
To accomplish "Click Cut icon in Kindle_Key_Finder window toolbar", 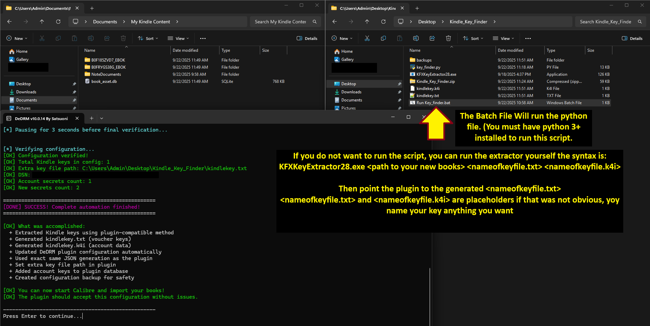I will pos(367,39).
